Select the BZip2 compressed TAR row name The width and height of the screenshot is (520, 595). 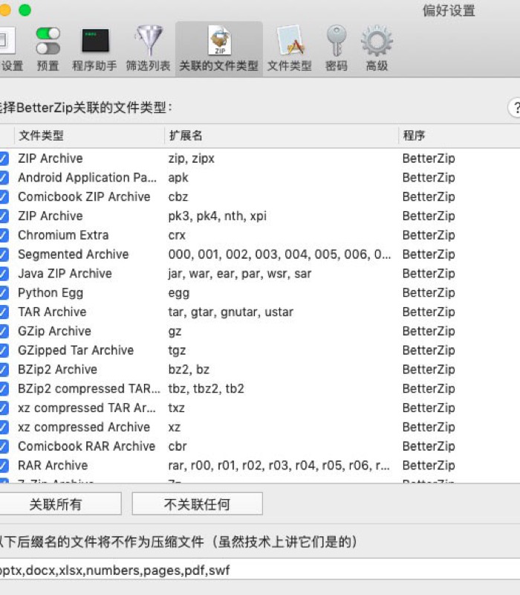(89, 388)
